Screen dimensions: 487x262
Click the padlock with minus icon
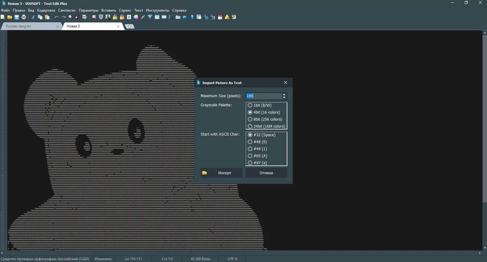point(122,17)
